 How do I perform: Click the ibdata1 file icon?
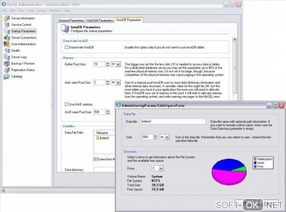pyautogui.click(x=97, y=138)
